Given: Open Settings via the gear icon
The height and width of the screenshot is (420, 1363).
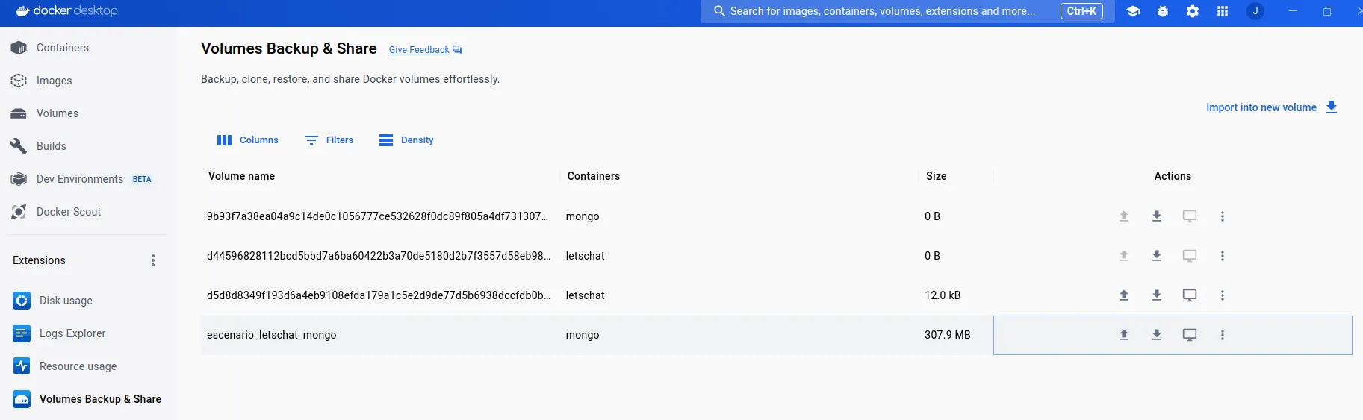Looking at the screenshot, I should click(1193, 11).
